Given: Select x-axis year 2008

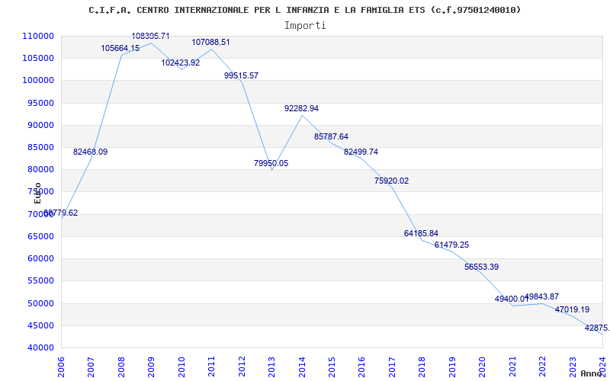Looking at the screenshot, I should click(x=121, y=367).
